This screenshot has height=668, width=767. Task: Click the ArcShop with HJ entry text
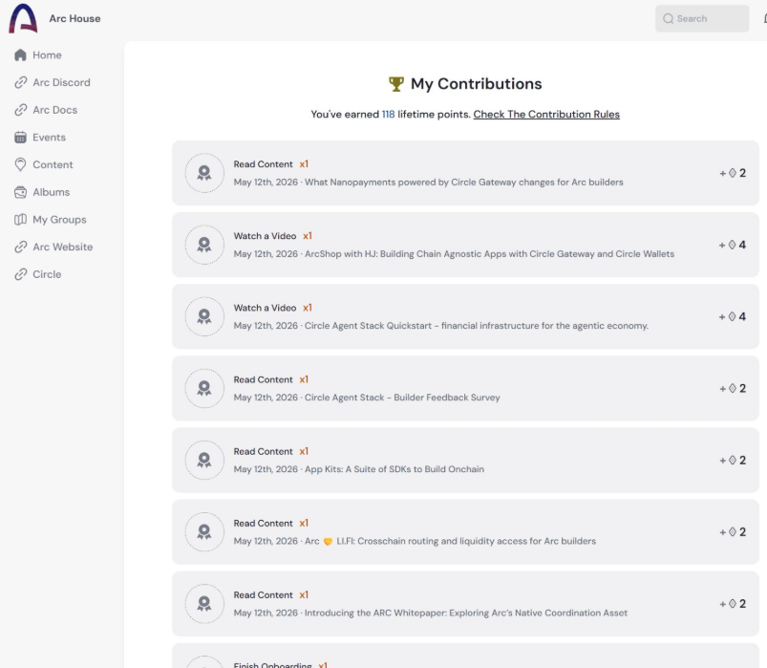(x=489, y=254)
